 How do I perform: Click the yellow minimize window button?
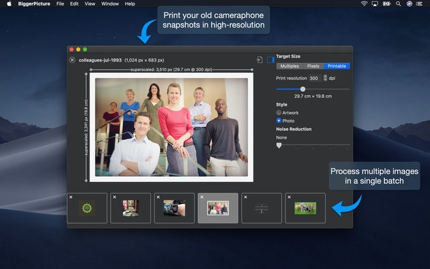coord(78,50)
